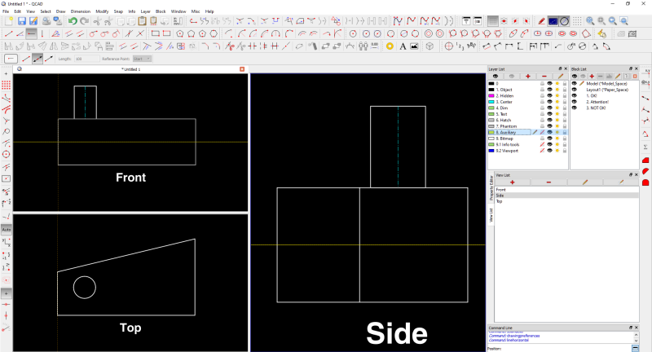Screen dimensions: 652x352
Task: Add a new view in View List
Action: coord(513,183)
